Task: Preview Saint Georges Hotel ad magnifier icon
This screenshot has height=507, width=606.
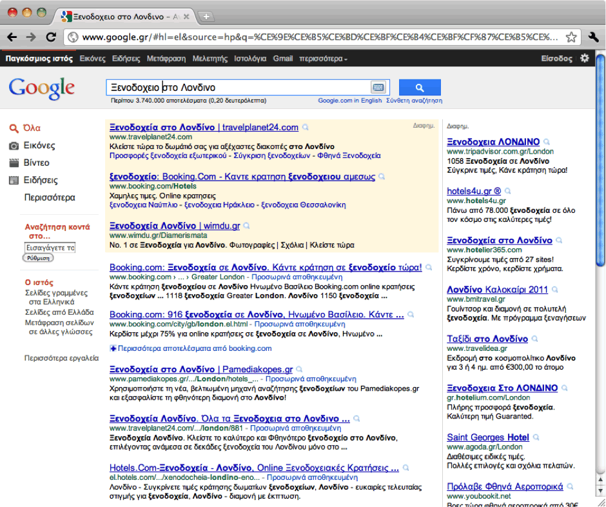Action: (536, 437)
